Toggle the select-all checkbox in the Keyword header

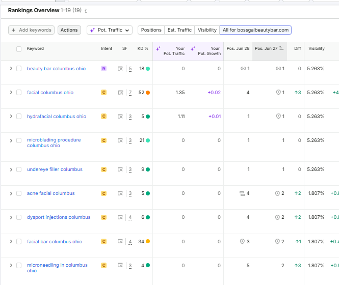click(19, 49)
